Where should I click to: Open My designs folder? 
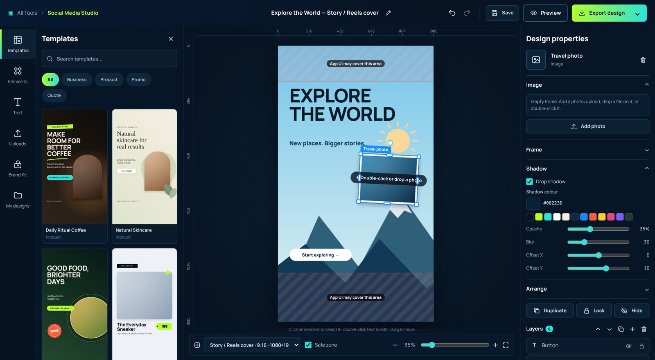[18, 200]
